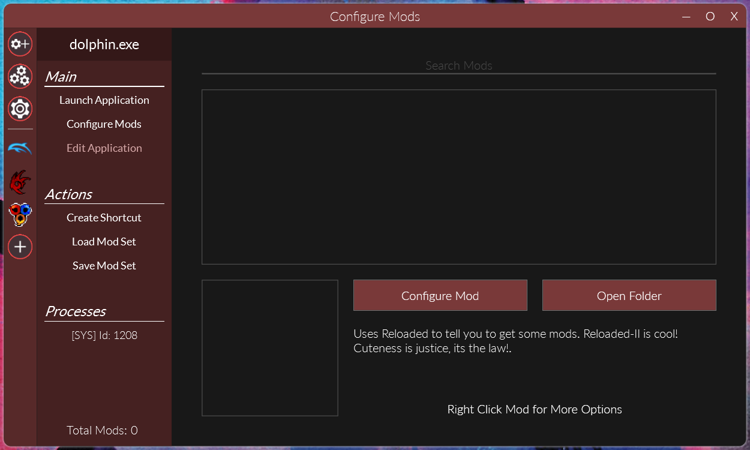Select the three-colored heads application icon
The height and width of the screenshot is (450, 750).
point(20,214)
